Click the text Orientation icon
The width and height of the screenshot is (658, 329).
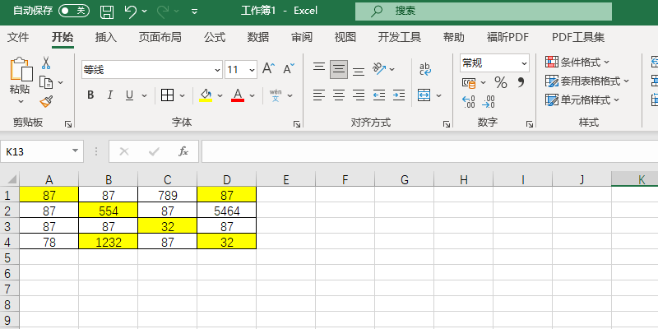click(379, 69)
